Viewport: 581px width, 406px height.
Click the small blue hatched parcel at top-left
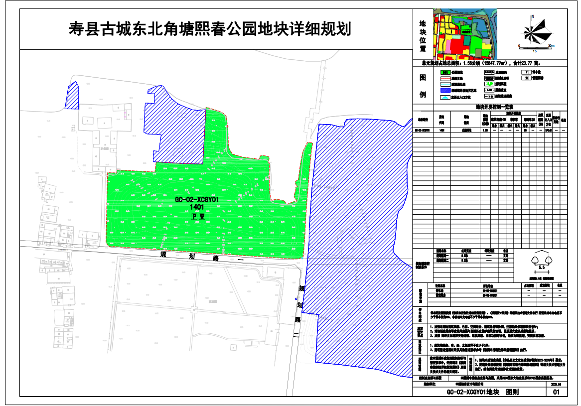(x=72, y=95)
